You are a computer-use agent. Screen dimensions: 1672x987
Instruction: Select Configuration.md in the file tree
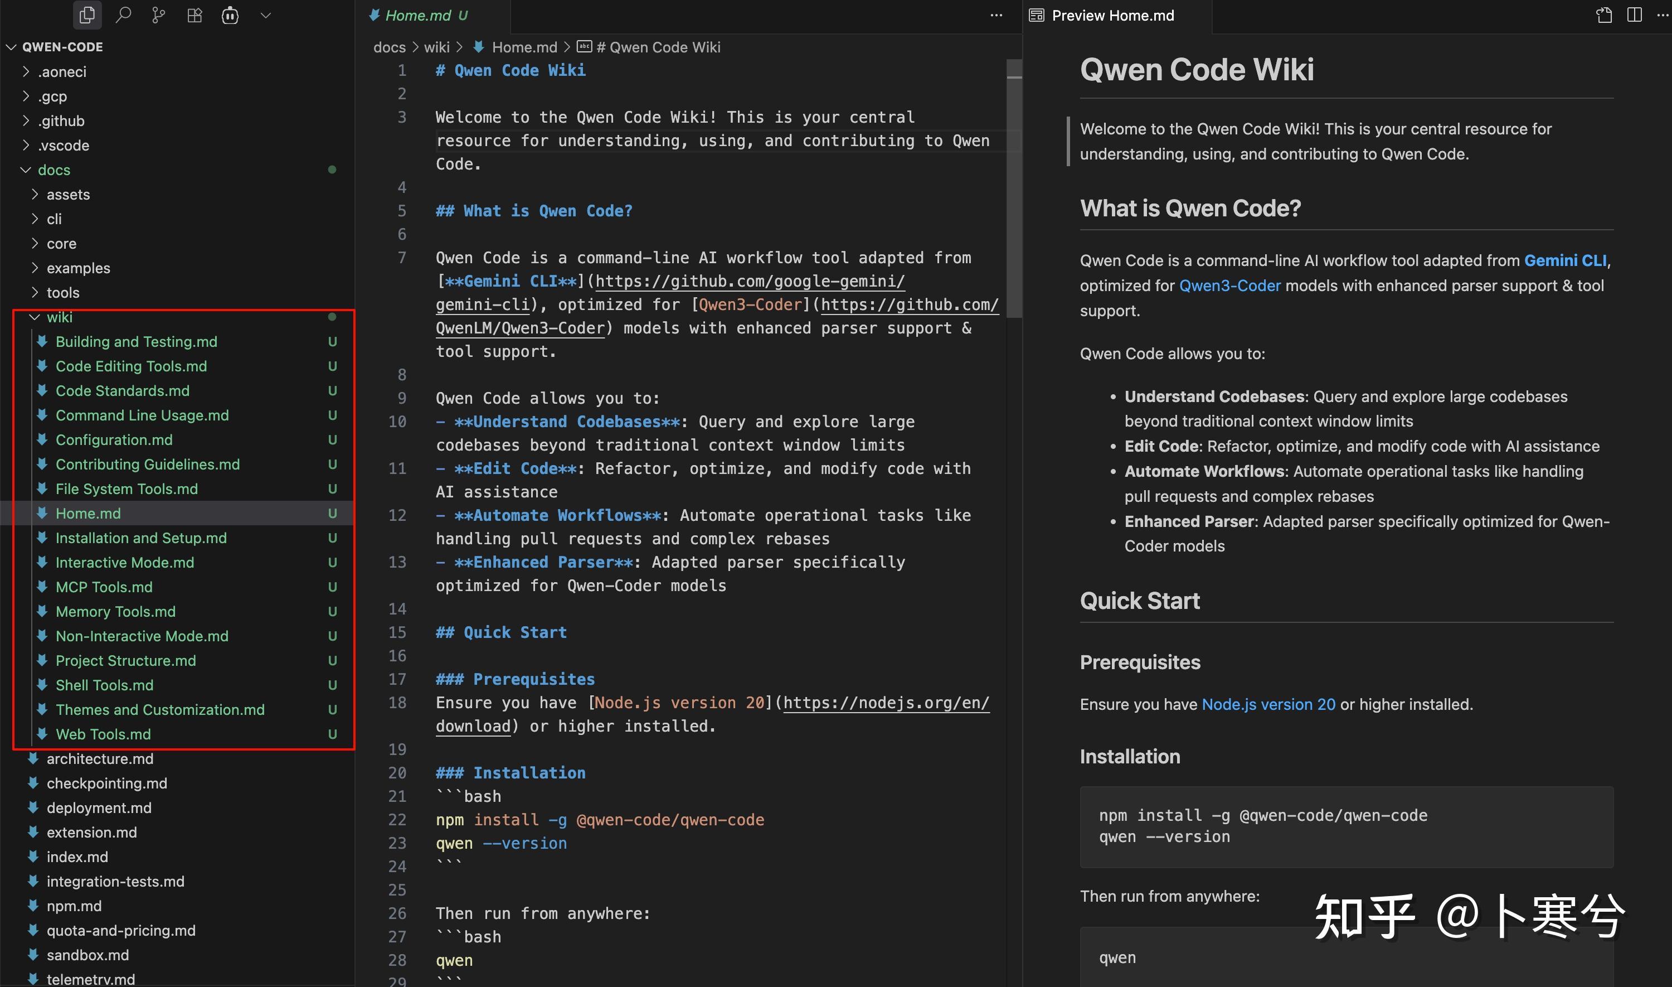[x=114, y=439]
